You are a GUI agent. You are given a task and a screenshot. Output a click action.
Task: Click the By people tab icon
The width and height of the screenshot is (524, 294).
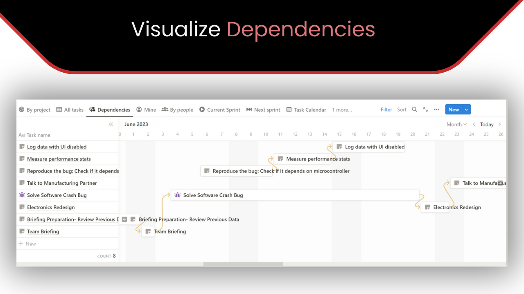[165, 109]
